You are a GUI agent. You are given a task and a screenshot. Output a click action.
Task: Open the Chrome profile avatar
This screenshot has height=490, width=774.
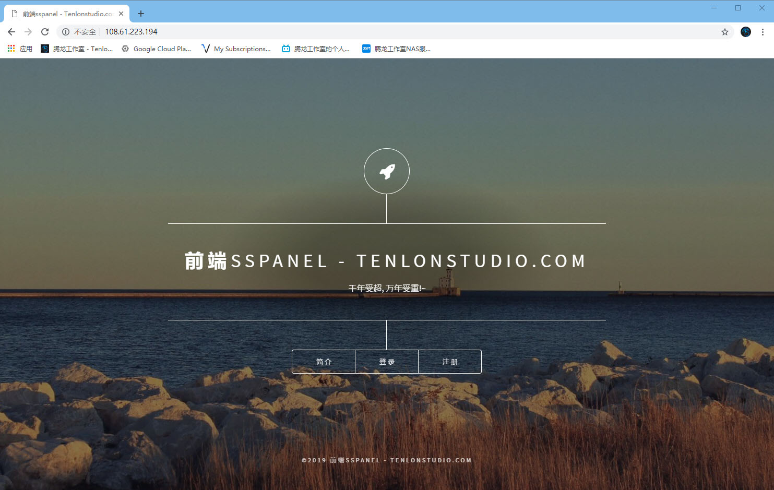coord(746,32)
